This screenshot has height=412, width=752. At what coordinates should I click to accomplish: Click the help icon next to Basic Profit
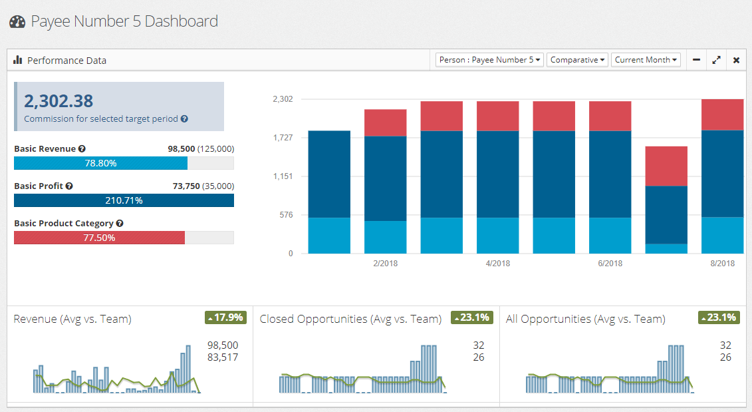[x=70, y=186]
